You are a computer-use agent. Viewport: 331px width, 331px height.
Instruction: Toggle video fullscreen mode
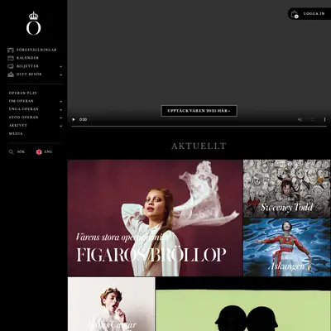[x=313, y=119]
